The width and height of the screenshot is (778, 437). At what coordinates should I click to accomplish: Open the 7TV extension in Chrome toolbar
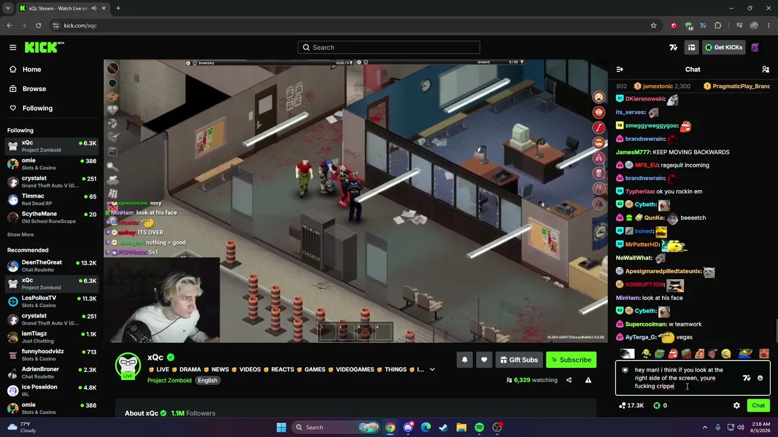(x=703, y=25)
